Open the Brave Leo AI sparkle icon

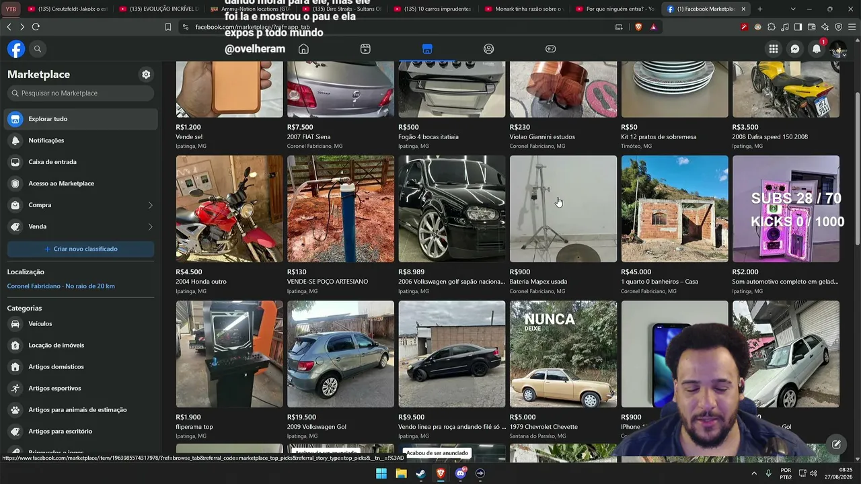coord(825,27)
